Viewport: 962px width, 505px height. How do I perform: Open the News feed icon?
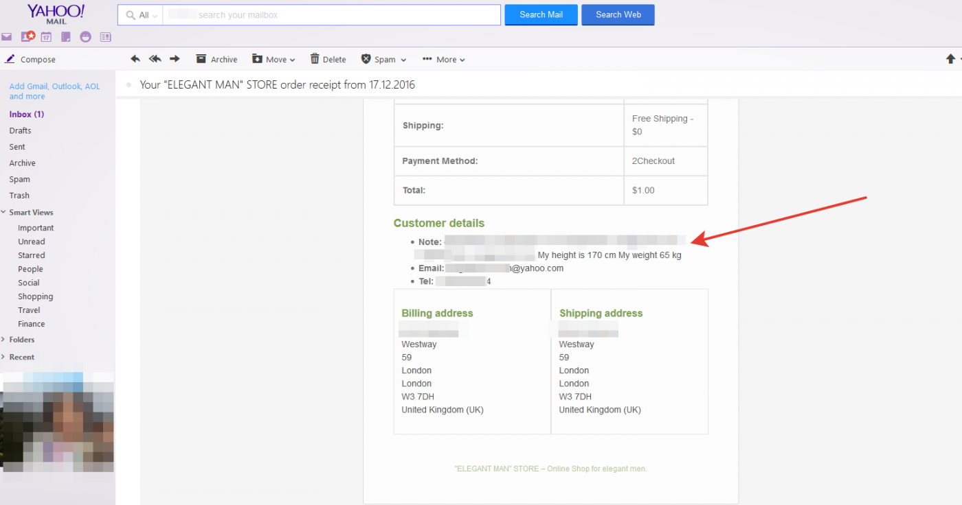pyautogui.click(x=105, y=37)
